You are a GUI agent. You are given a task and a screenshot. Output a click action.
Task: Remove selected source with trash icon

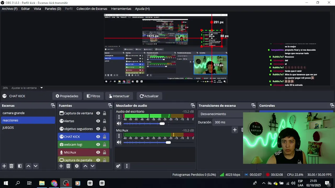(68, 166)
